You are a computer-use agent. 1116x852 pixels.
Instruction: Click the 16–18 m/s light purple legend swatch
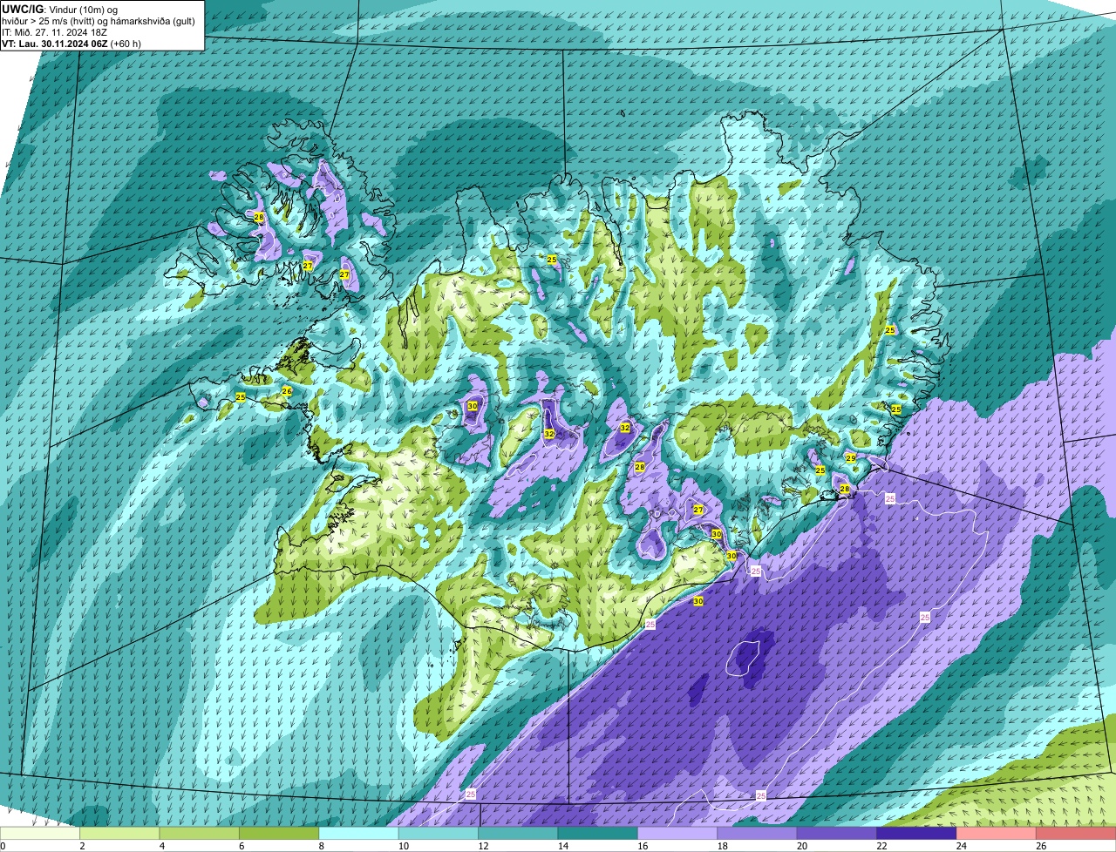(678, 833)
